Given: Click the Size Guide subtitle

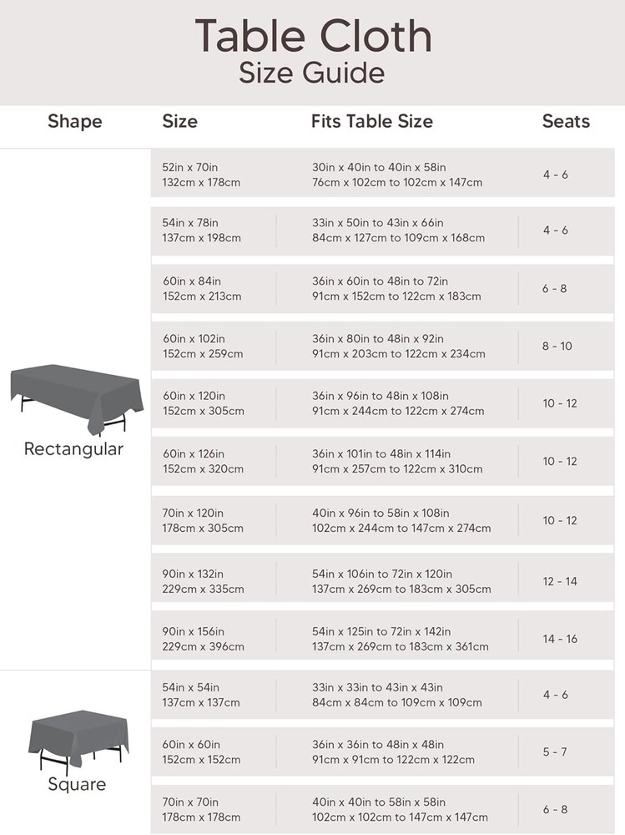Looking at the screenshot, I should click(x=312, y=73).
